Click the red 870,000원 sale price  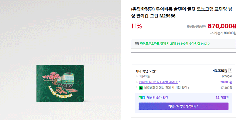coord(222,26)
